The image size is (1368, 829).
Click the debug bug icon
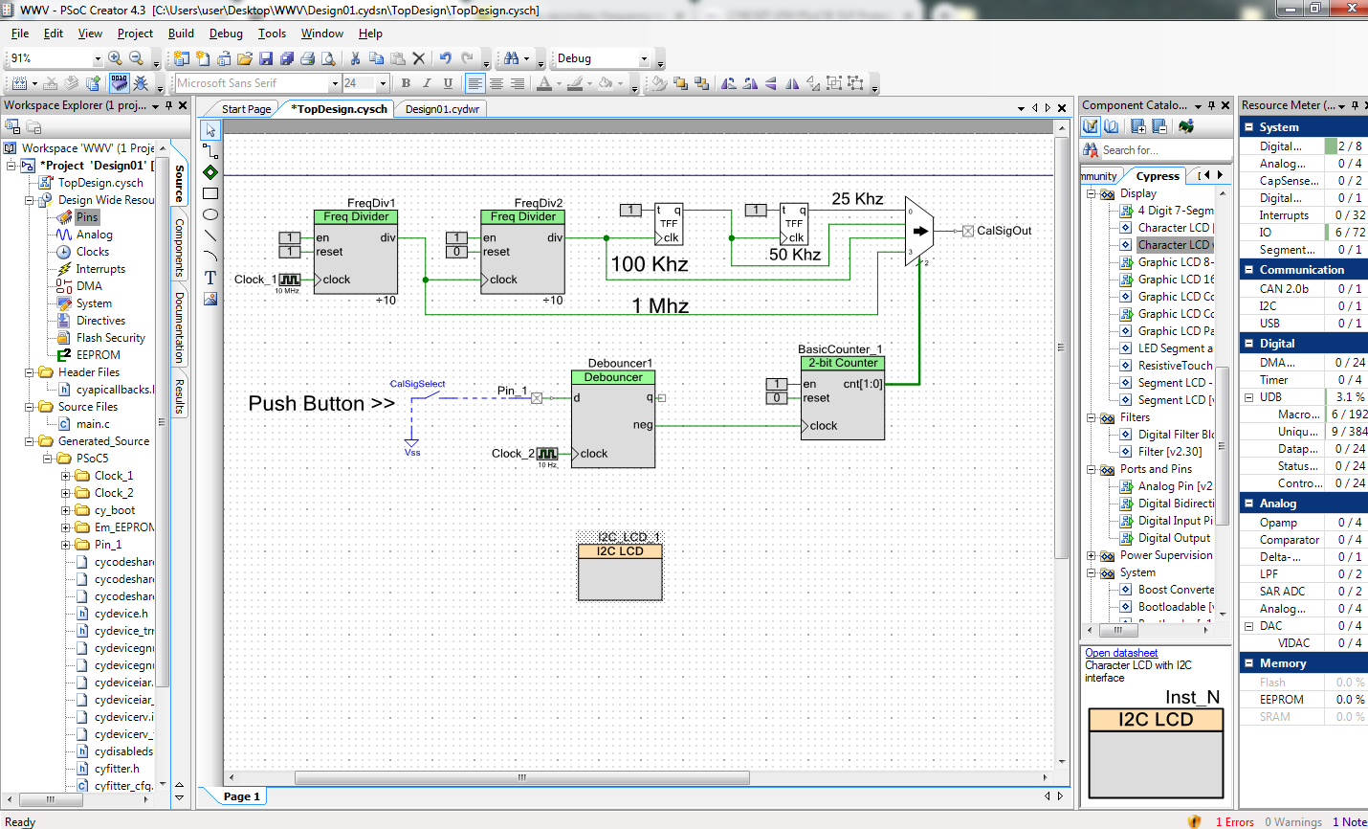(x=142, y=83)
